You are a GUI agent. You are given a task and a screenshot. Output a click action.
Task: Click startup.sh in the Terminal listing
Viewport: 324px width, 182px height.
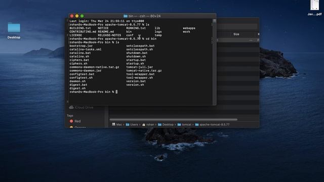tap(135, 64)
